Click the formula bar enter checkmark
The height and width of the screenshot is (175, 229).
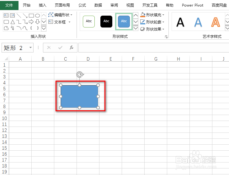(x=60, y=47)
